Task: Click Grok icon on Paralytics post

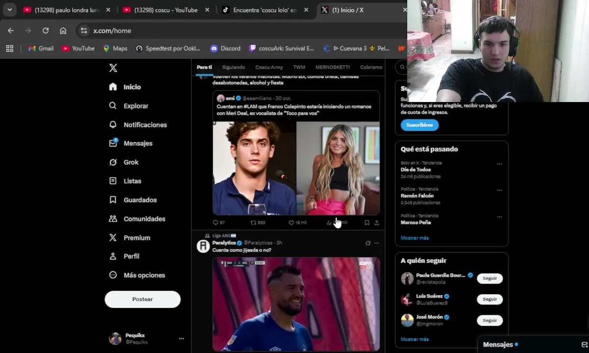Action: click(x=368, y=243)
